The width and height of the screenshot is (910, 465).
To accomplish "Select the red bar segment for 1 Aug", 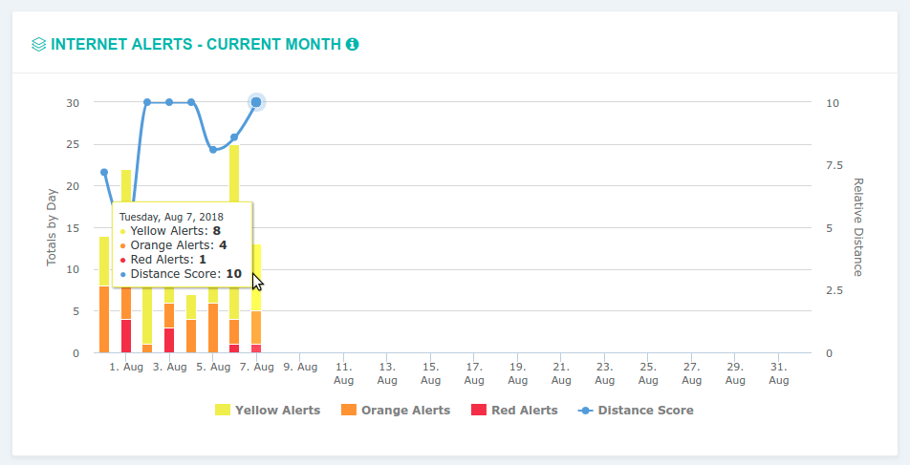I will click(126, 336).
